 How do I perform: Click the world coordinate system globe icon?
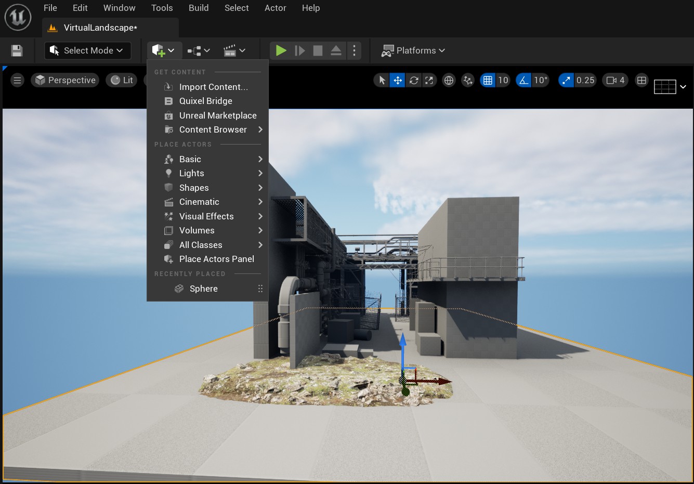449,80
